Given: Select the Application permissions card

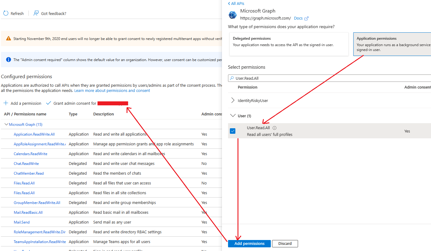Looking at the screenshot, I should coord(392,44).
